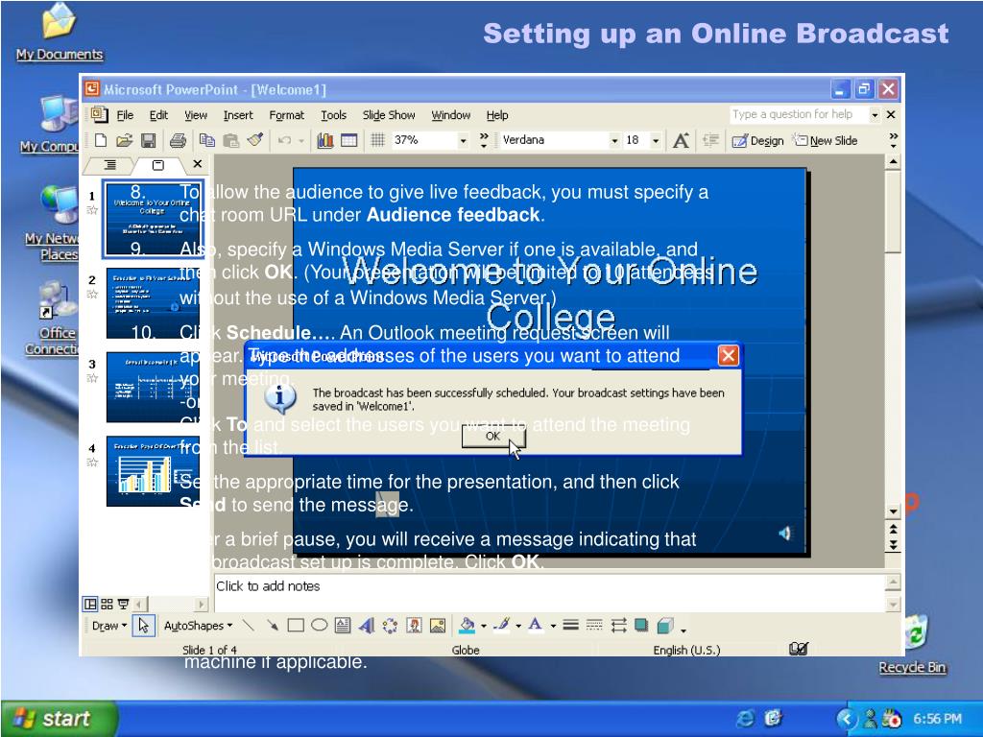The image size is (983, 737).
Task: Click the New Slide button
Action: (825, 140)
